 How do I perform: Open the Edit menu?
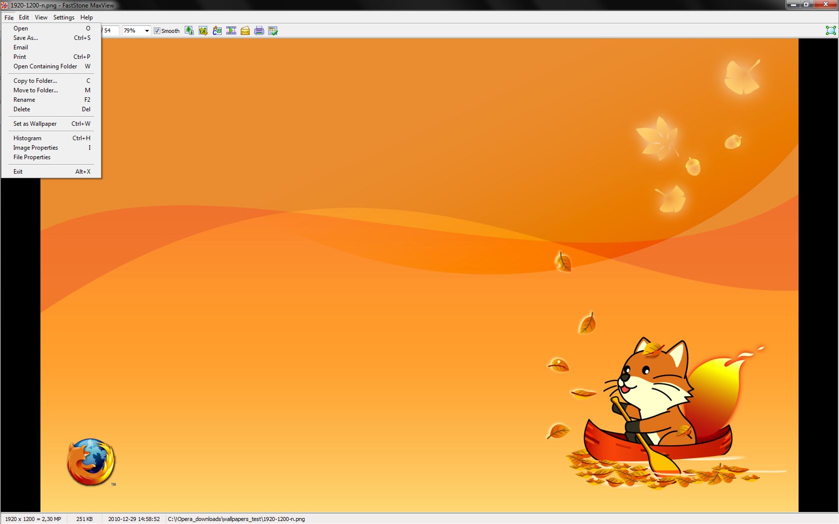point(24,17)
